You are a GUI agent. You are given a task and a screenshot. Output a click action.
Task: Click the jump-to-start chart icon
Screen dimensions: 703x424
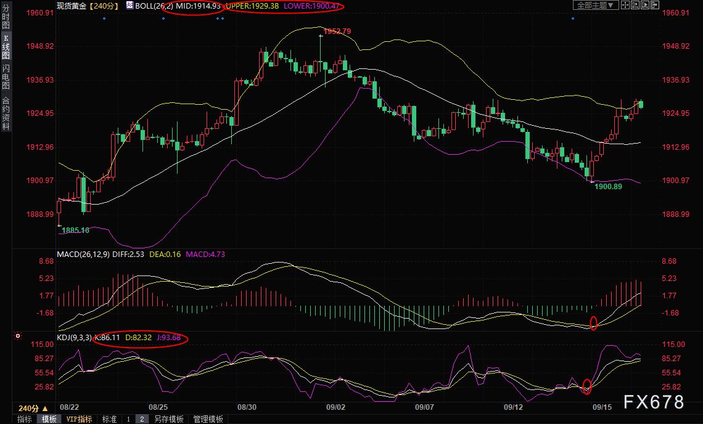[635, 6]
